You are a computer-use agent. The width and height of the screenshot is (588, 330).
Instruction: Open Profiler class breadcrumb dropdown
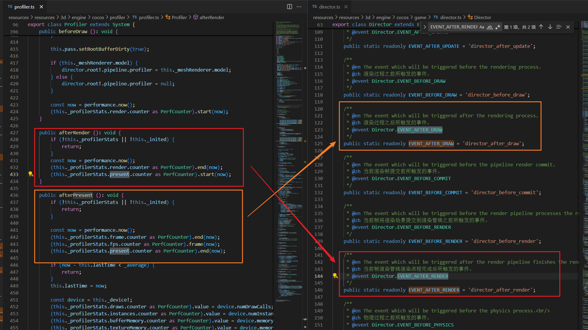pos(179,17)
